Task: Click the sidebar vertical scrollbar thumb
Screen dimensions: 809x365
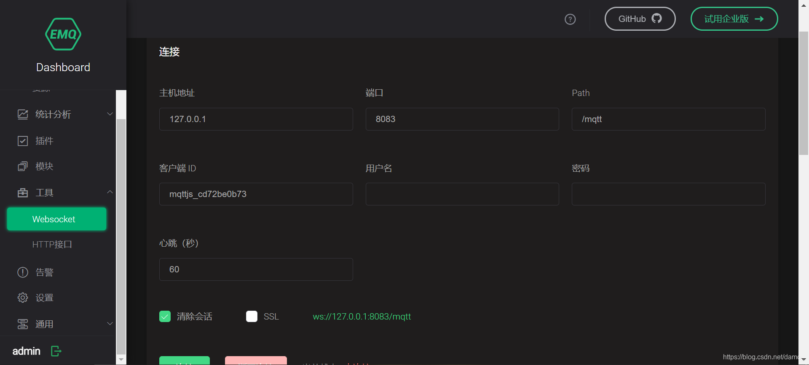Action: coord(121,236)
